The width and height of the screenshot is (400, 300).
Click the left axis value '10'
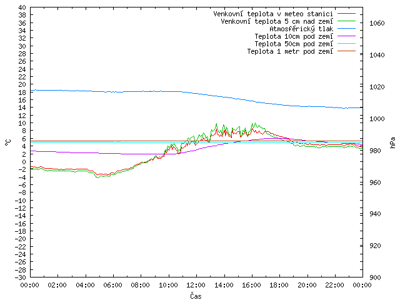22,123
